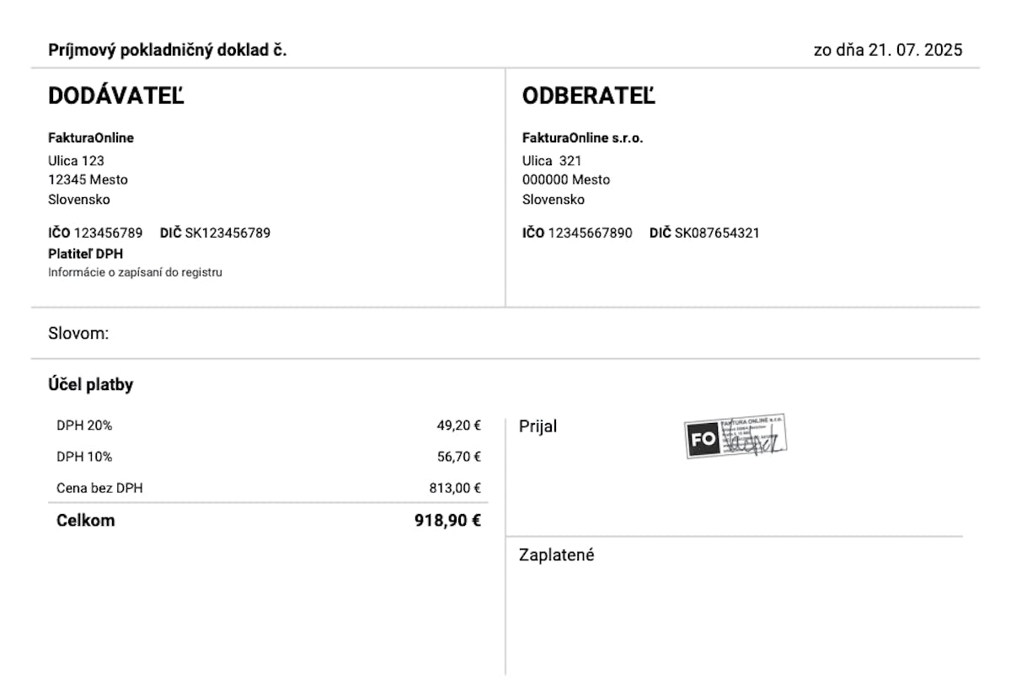This screenshot has width=1011, height=680.
Task: Click the Celkom total 918,90 €
Action: [x=447, y=521]
